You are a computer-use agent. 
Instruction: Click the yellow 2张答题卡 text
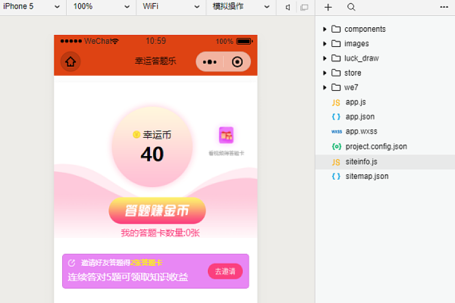point(146,263)
